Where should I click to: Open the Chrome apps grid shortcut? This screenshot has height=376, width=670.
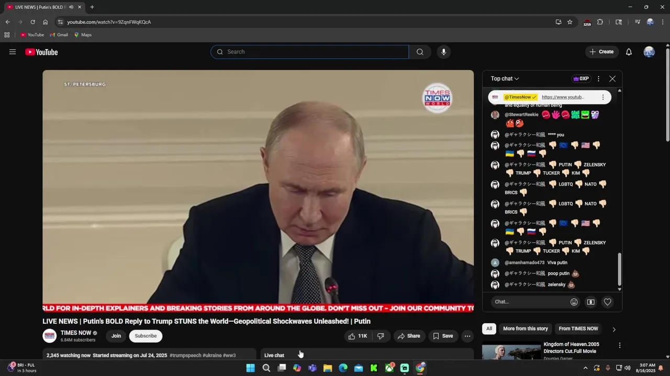pyautogui.click(x=7, y=35)
